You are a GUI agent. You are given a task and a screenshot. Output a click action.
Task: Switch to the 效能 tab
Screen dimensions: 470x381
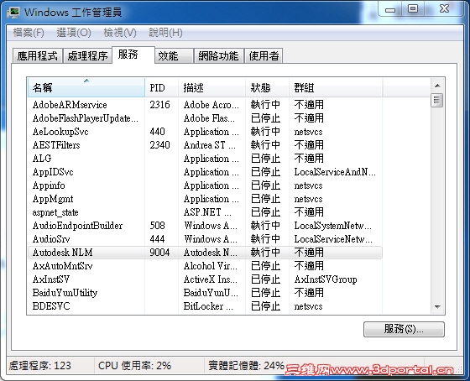click(x=174, y=55)
